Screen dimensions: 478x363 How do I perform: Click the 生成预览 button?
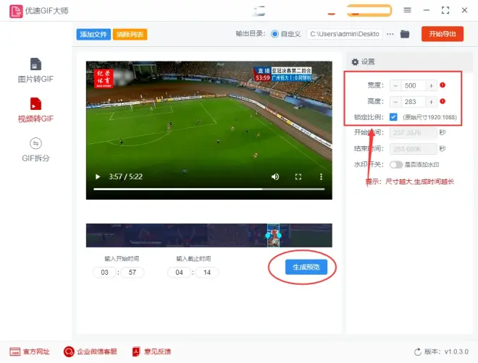coord(306,267)
